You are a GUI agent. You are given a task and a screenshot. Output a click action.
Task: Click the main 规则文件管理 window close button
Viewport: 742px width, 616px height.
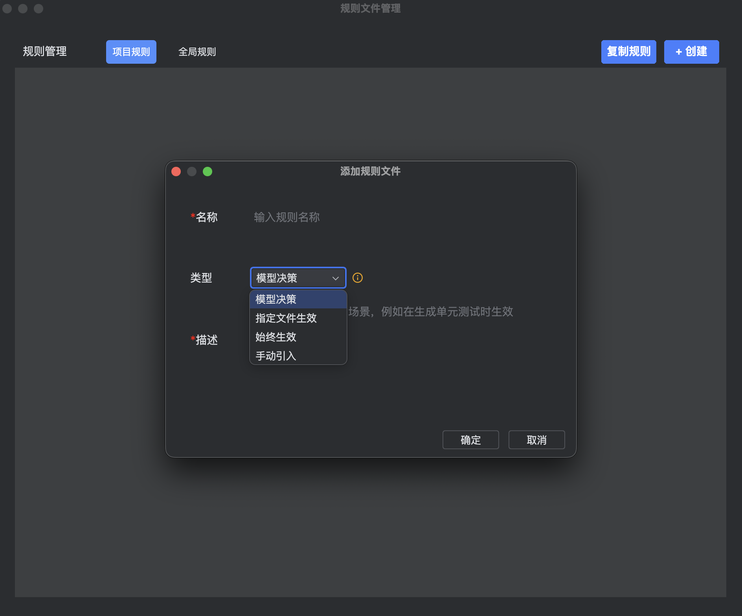(7, 9)
